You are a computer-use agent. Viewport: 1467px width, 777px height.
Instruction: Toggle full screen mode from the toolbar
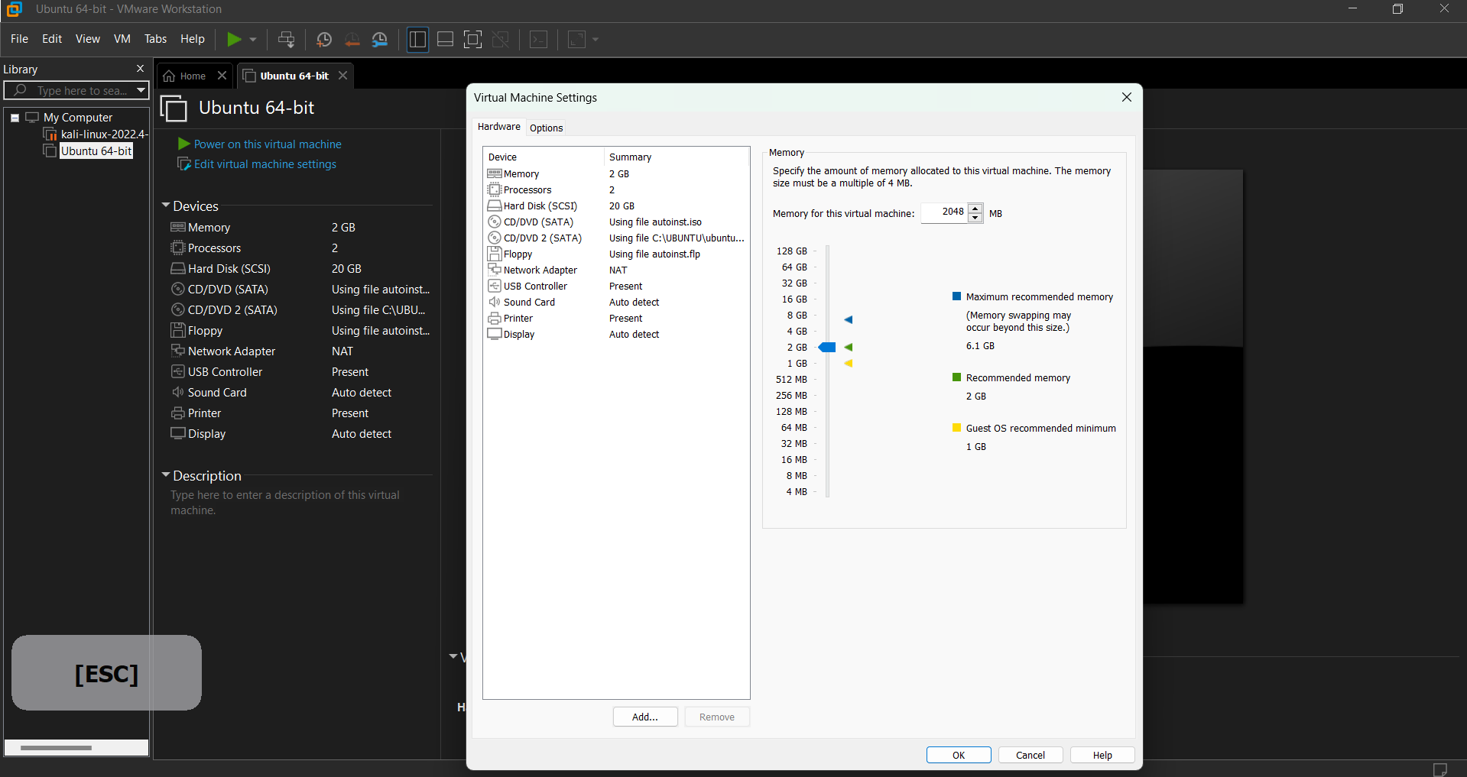click(x=472, y=39)
